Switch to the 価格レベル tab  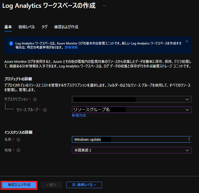(x=26, y=27)
